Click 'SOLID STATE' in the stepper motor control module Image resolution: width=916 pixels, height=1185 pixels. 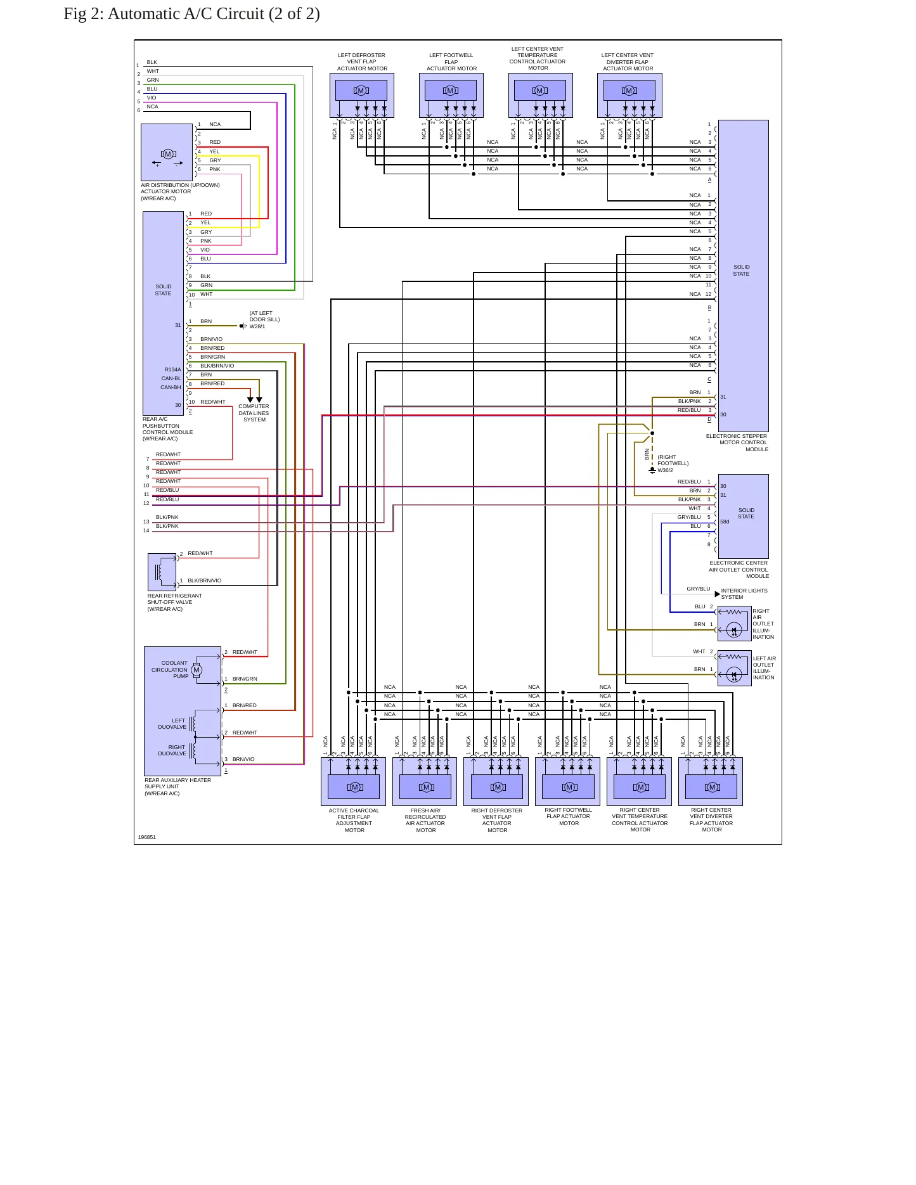click(x=742, y=271)
